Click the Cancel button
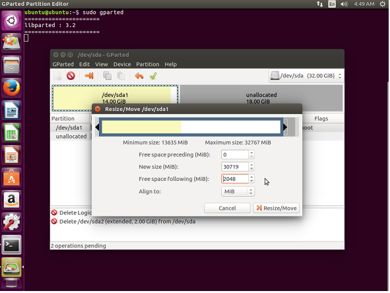The height and width of the screenshot is (293, 390). click(227, 208)
